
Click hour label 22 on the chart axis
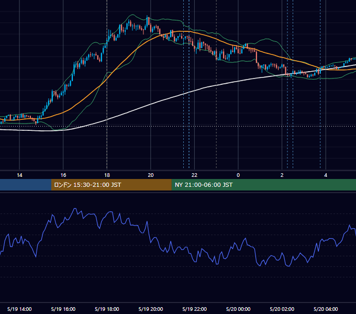[194, 175]
